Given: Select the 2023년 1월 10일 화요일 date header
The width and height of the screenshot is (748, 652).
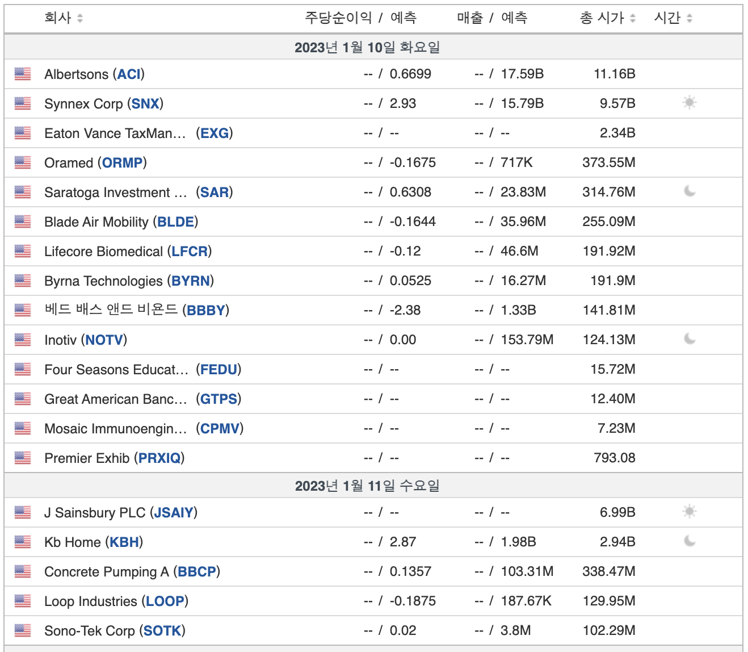Looking at the screenshot, I should click(x=367, y=47).
